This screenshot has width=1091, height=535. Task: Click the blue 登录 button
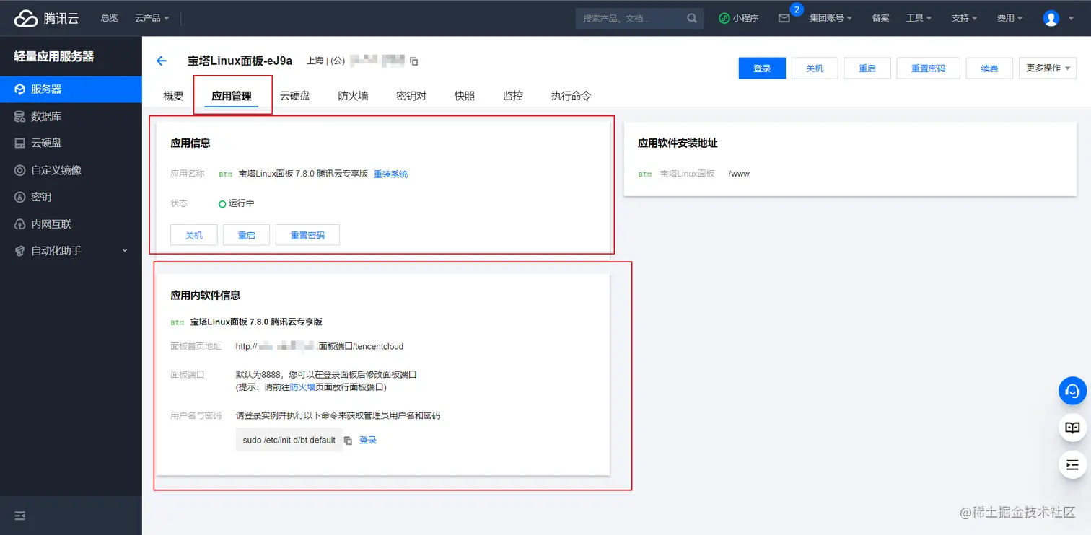point(762,68)
